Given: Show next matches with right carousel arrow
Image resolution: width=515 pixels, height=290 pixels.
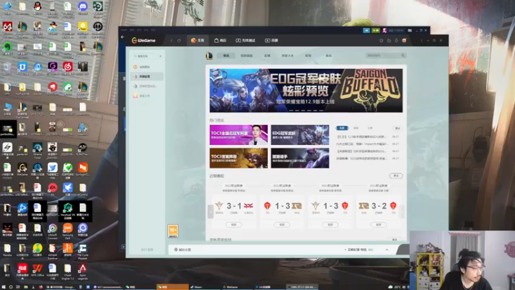Looking at the screenshot, I should tap(402, 211).
